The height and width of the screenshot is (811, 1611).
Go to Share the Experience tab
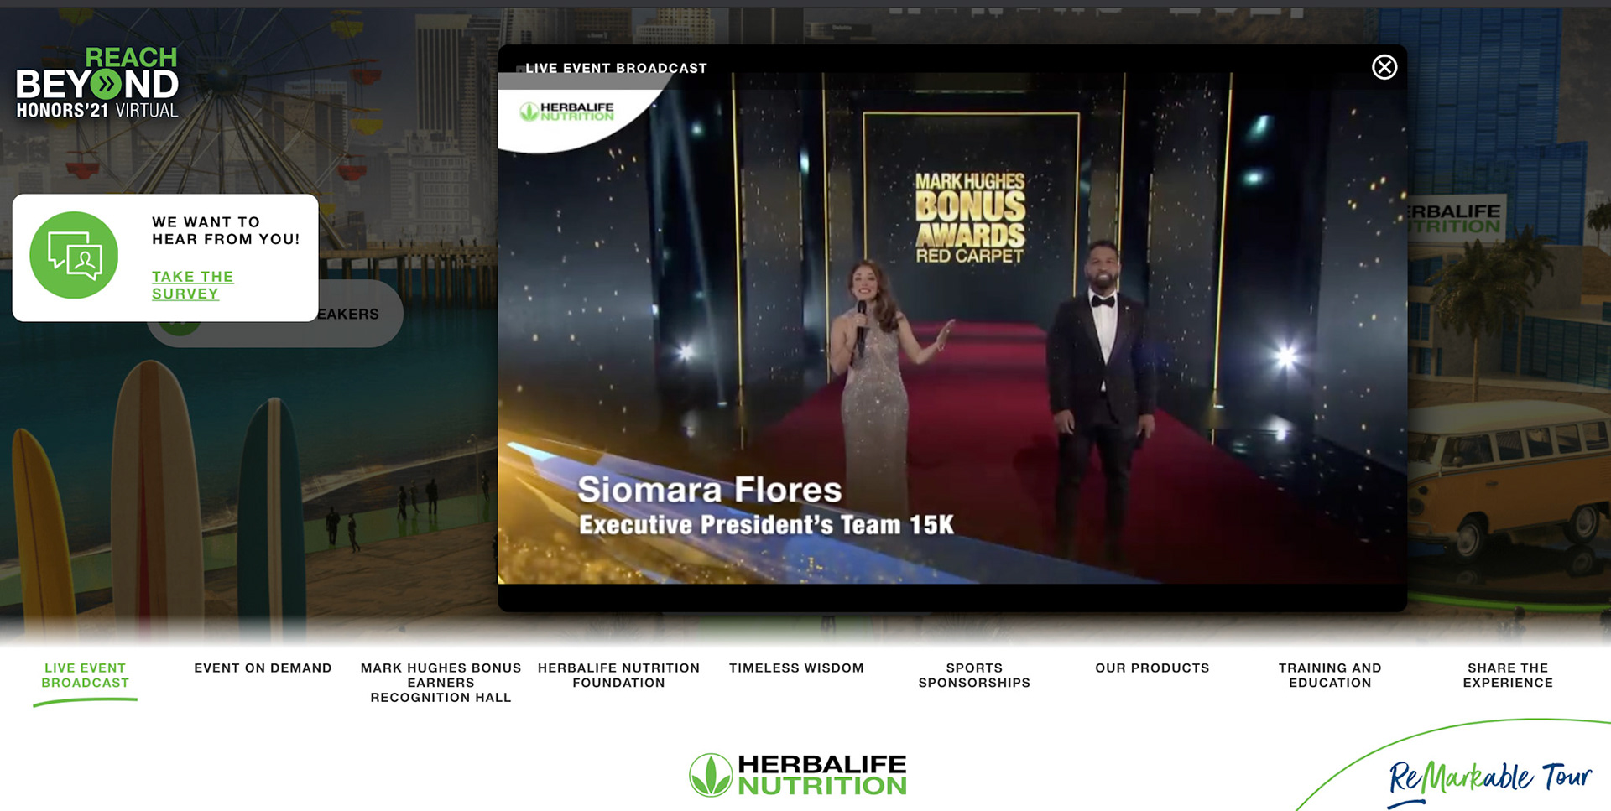tap(1508, 675)
